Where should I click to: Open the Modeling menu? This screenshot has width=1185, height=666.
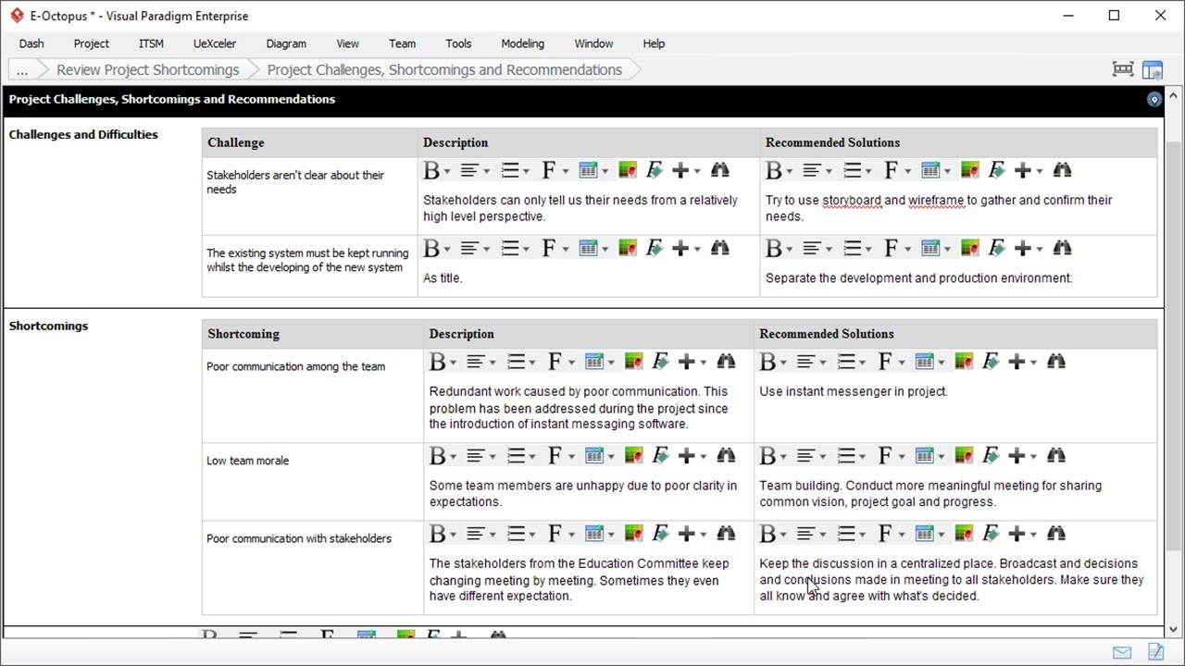[x=523, y=43]
